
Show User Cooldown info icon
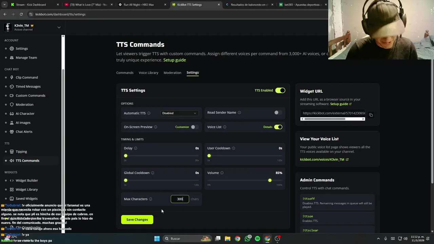[x=234, y=148]
